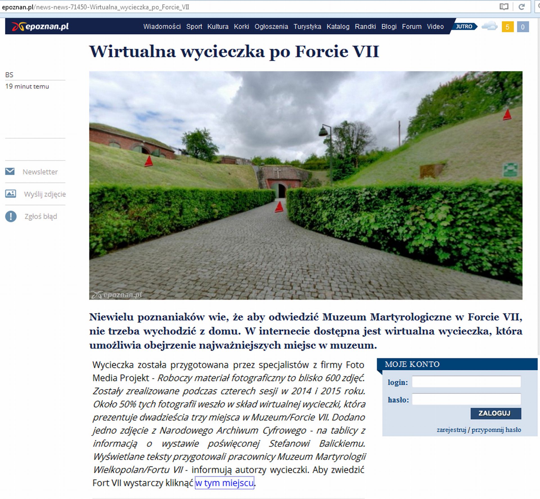The width and height of the screenshot is (540, 499).
Task: Click the cloud weather icon
Action: (x=489, y=26)
